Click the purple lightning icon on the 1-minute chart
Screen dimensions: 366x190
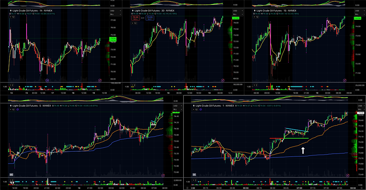click(348, 175)
